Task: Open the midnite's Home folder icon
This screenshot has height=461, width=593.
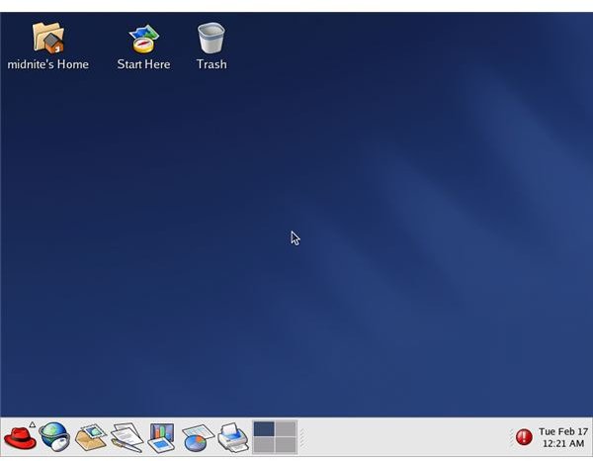Action: pos(48,38)
